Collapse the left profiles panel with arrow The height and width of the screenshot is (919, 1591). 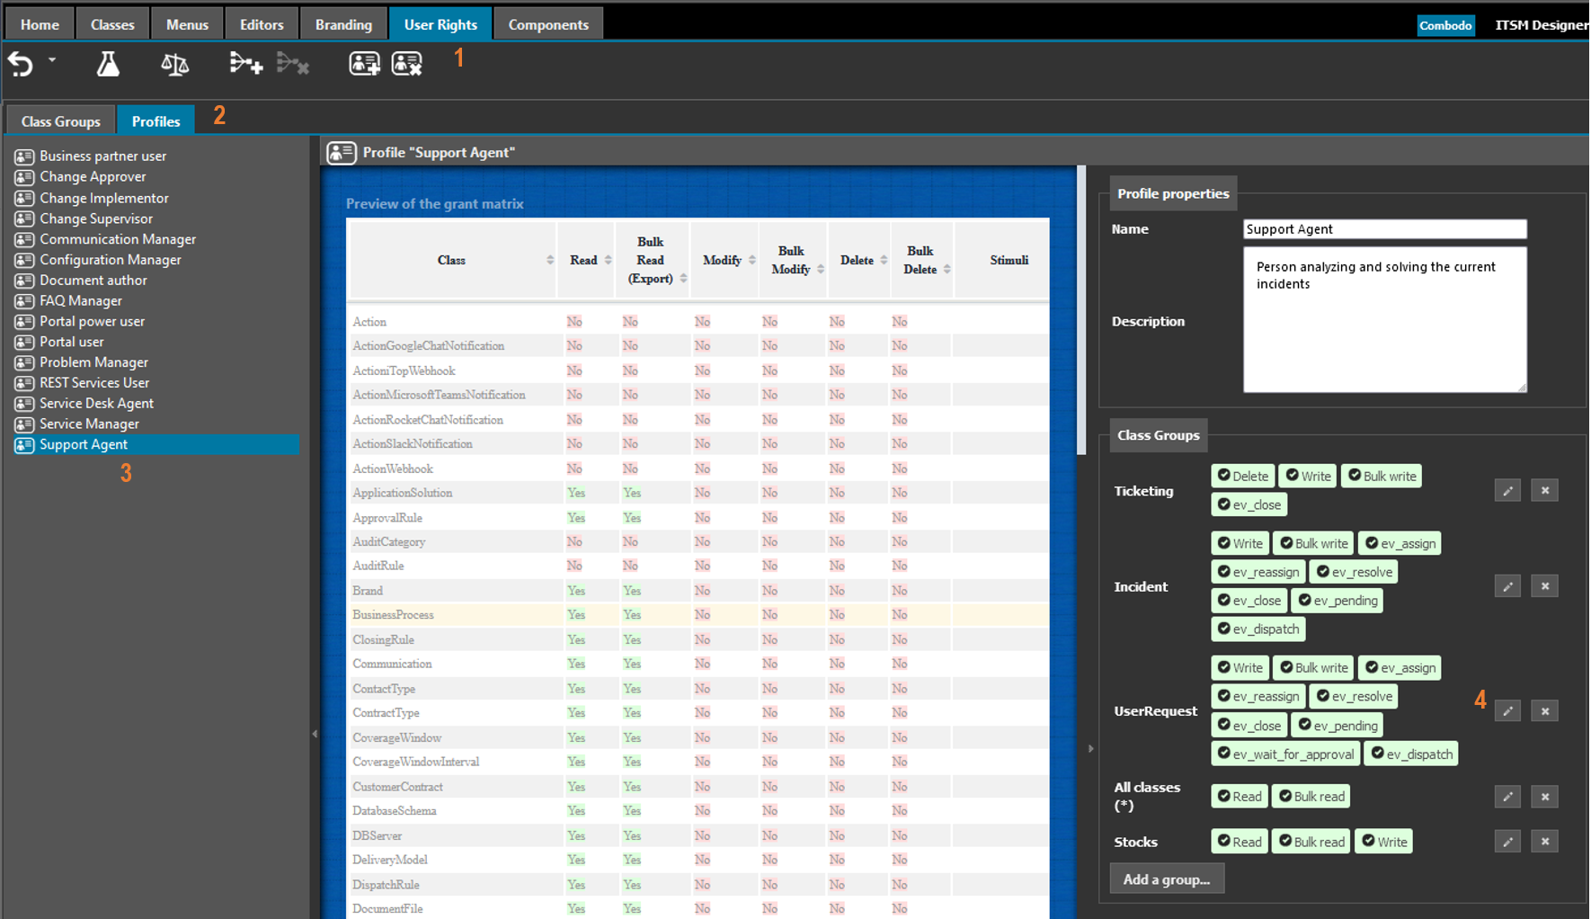pos(315,734)
